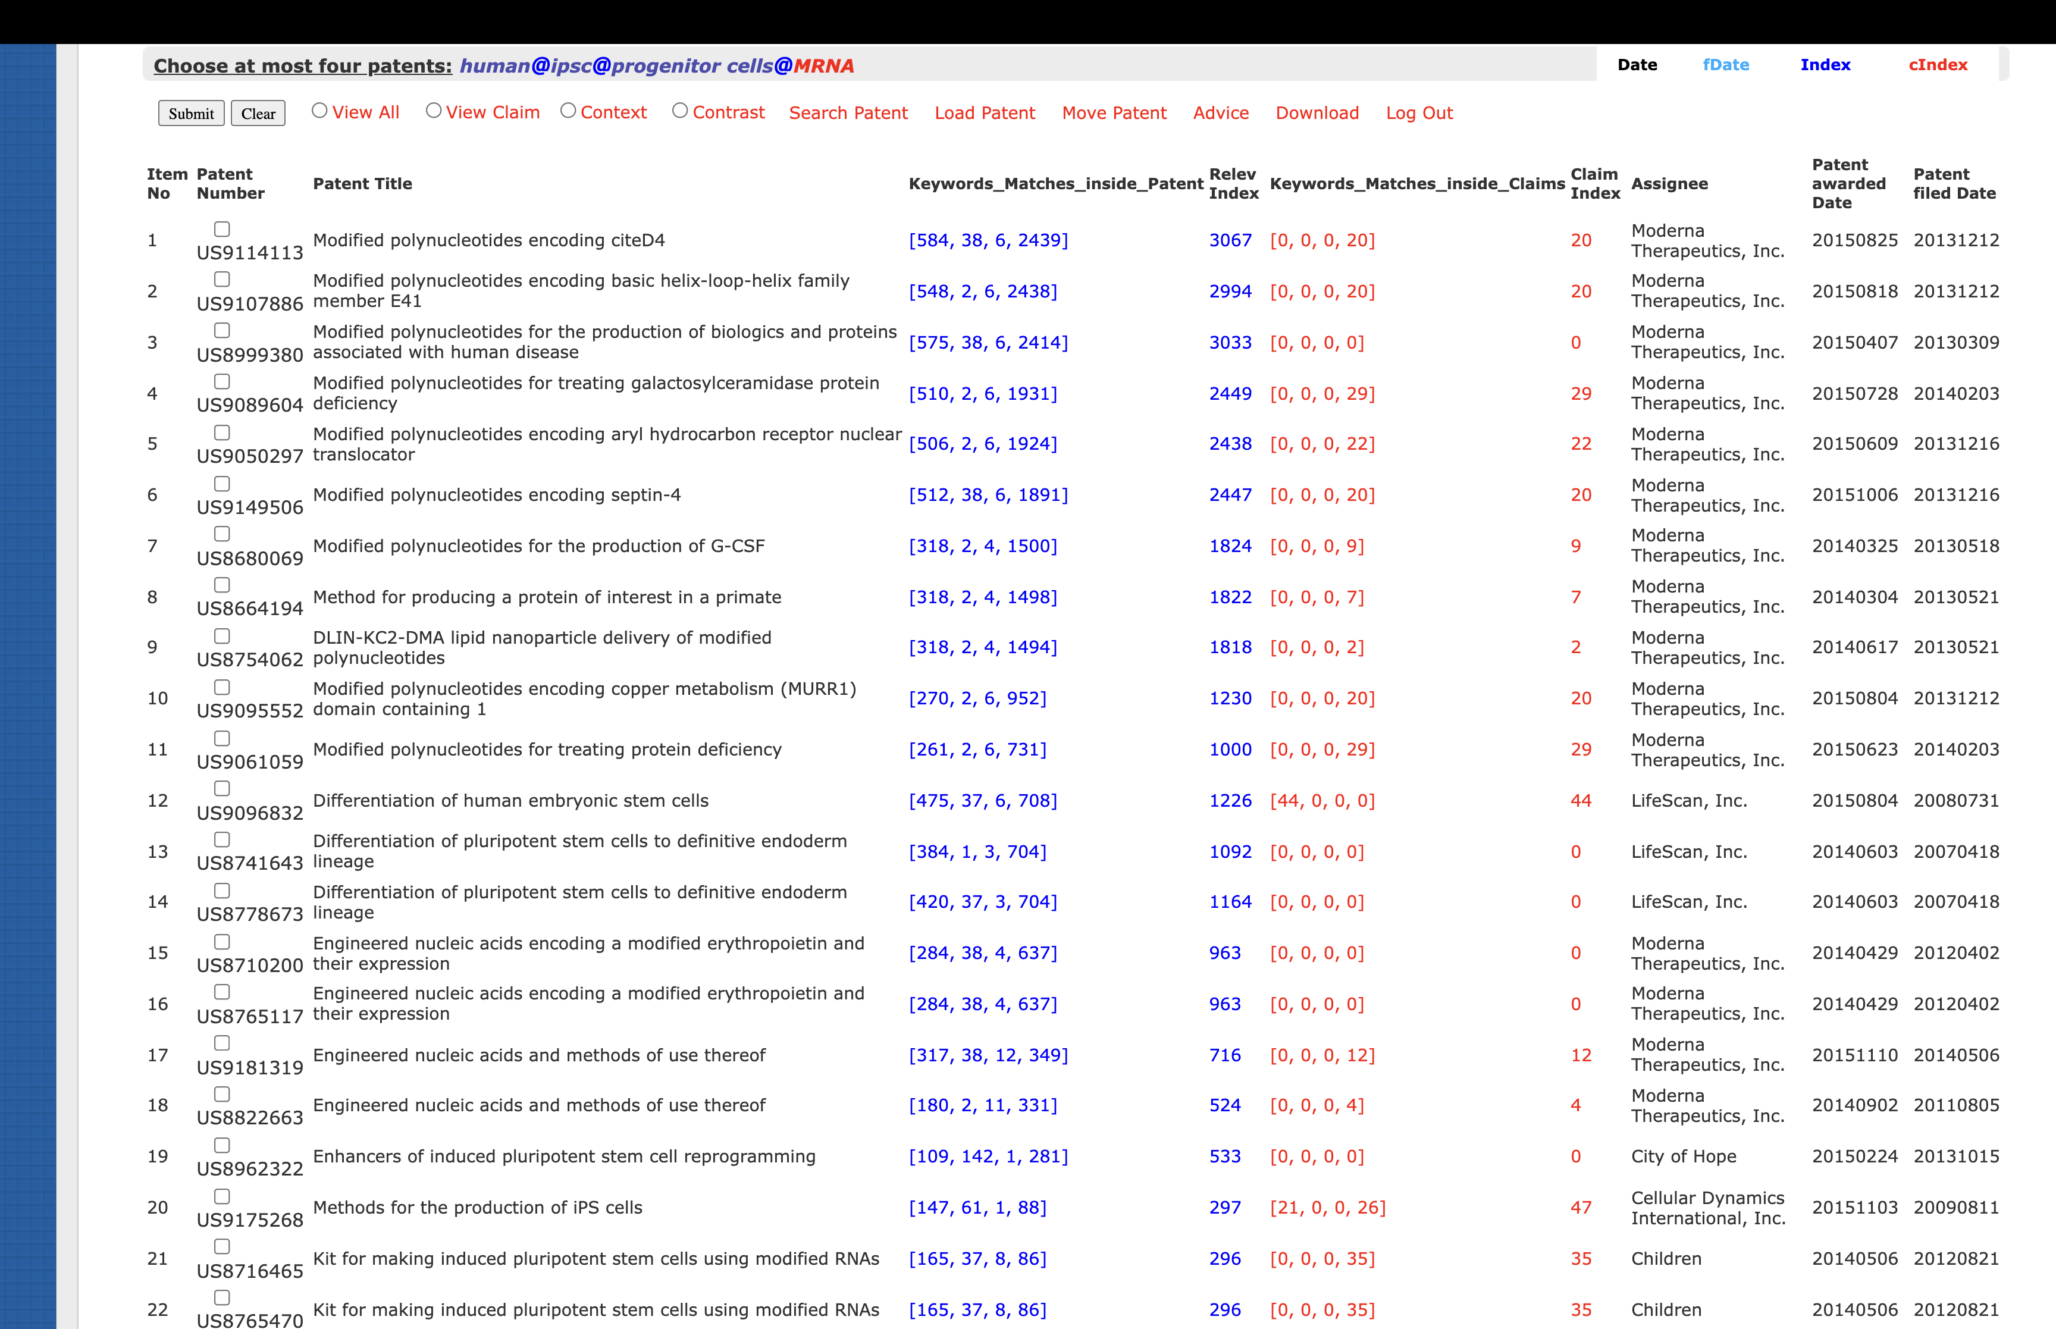Screen dimensions: 2056x1329
Task: Click claim matches [21, 0, 0, 26]
Action: 1328,1208
